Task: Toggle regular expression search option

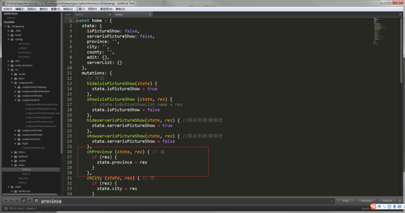Action: 6,201
